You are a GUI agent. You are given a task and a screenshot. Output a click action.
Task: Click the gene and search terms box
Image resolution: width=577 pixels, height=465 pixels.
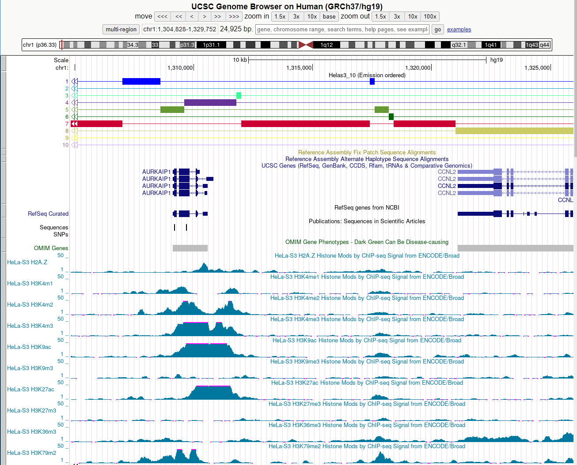point(342,29)
